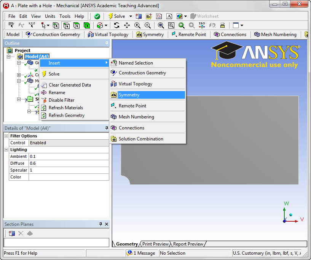Viewport: 311px width, 260px height.
Task: Click Construction Geometry in context toolbar
Action: click(x=53, y=35)
